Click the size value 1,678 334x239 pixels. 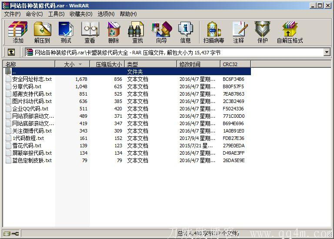[81, 79]
